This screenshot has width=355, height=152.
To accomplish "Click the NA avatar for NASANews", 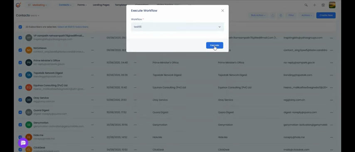I will (x=29, y=50).
